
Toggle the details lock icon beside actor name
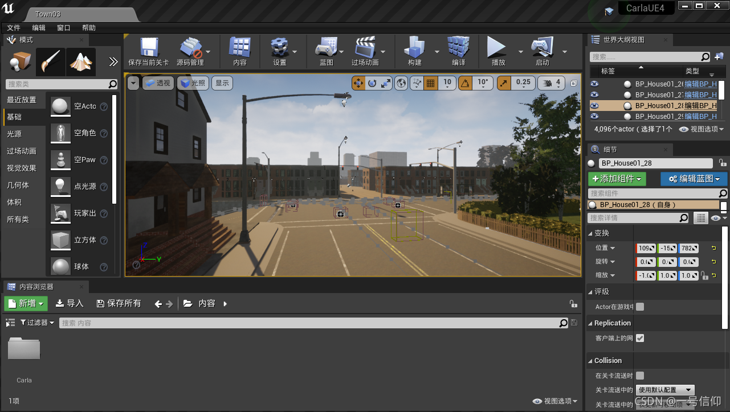(723, 163)
